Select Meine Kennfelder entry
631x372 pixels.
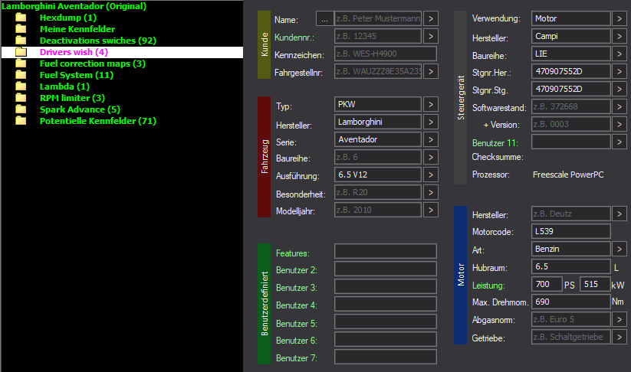[77, 29]
